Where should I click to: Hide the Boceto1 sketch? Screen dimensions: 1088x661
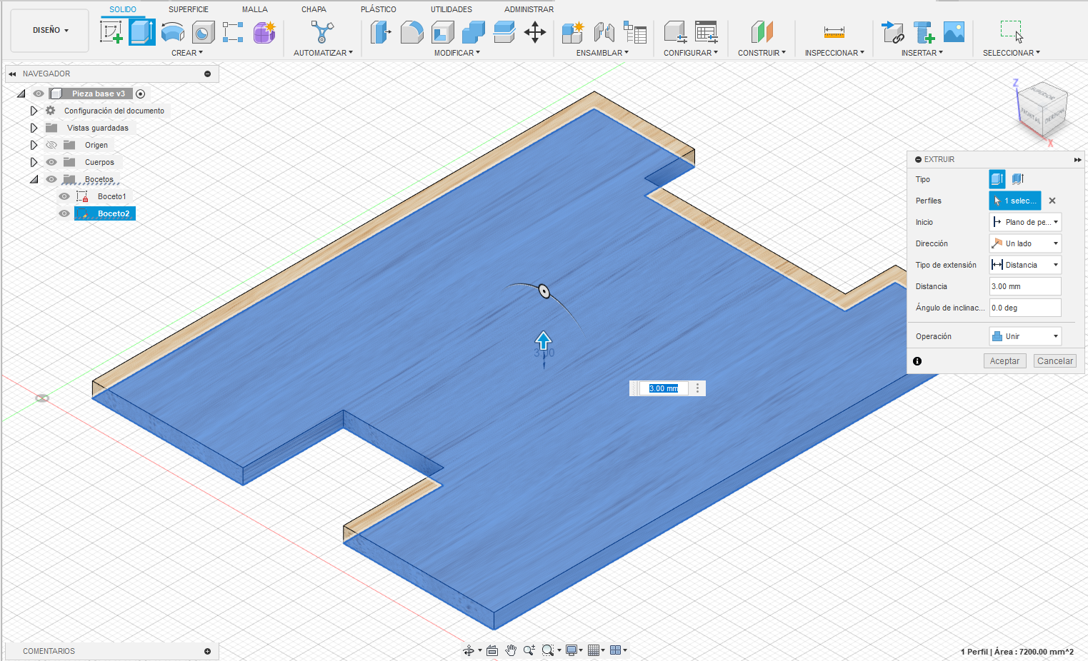64,196
